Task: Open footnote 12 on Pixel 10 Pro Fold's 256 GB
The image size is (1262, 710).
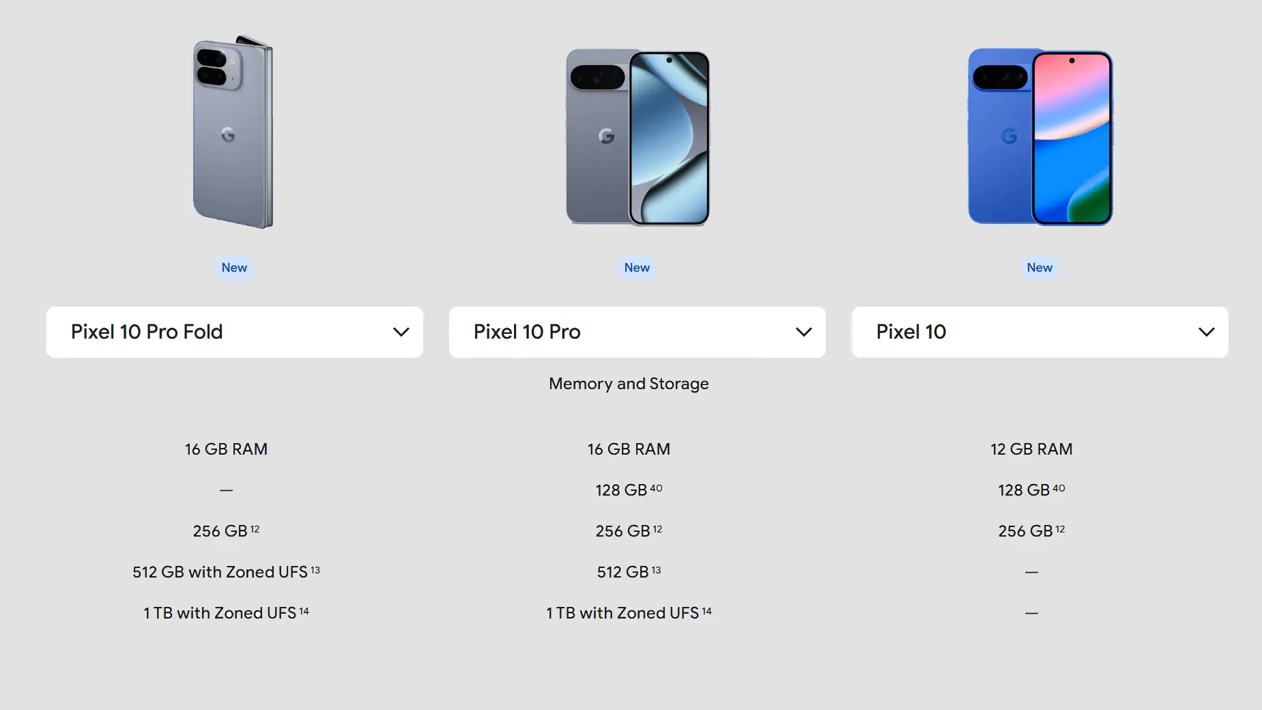Action: click(x=255, y=529)
